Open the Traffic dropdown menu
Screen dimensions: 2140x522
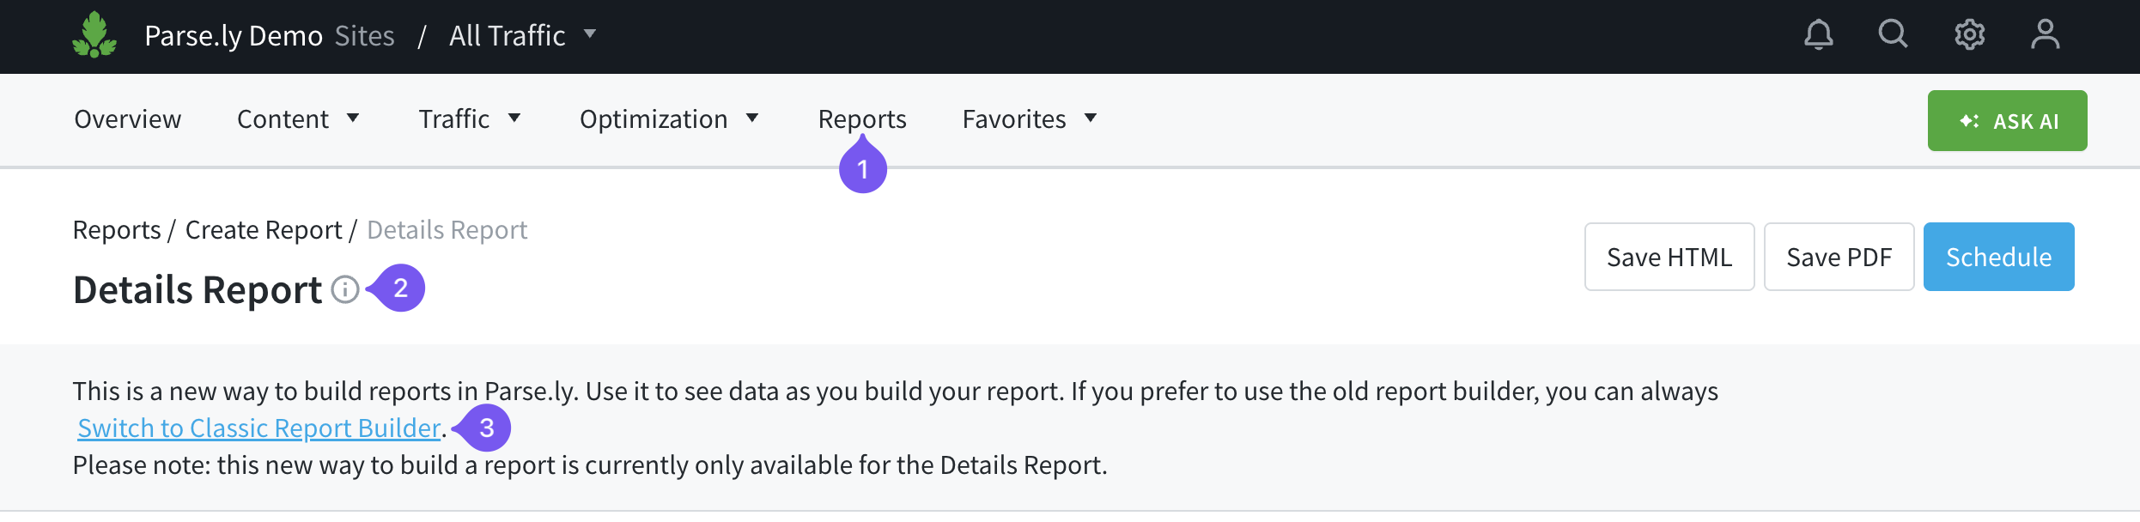pyautogui.click(x=470, y=119)
